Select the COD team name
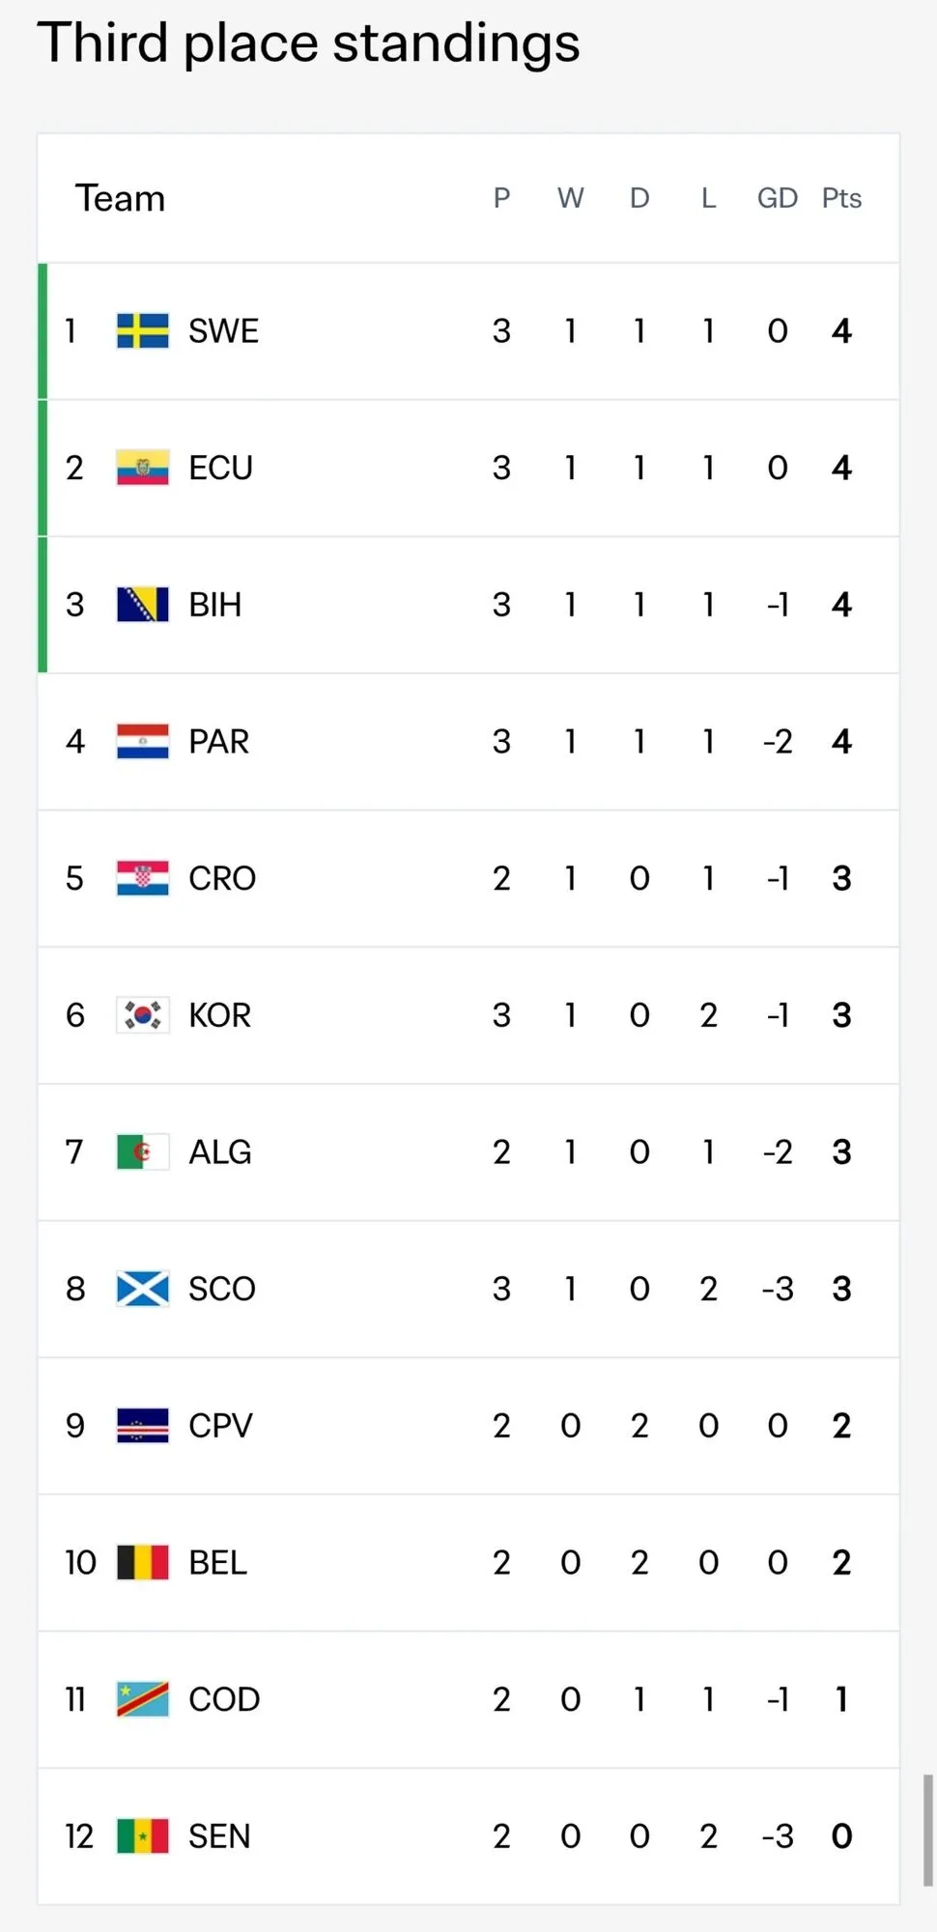The width and height of the screenshot is (937, 1932). pos(224,1699)
